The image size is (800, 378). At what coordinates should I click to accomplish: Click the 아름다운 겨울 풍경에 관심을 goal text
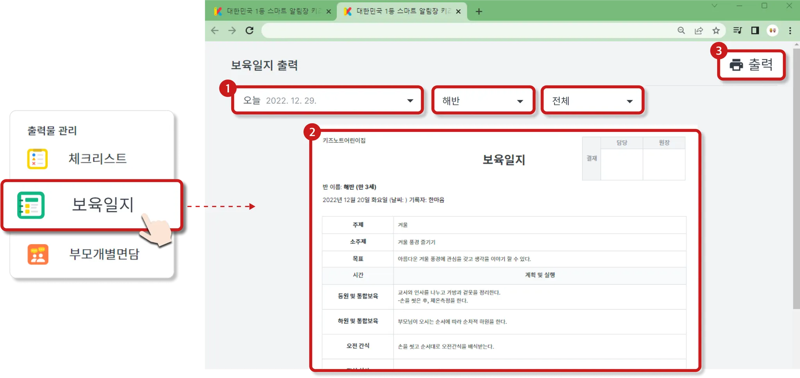(464, 259)
